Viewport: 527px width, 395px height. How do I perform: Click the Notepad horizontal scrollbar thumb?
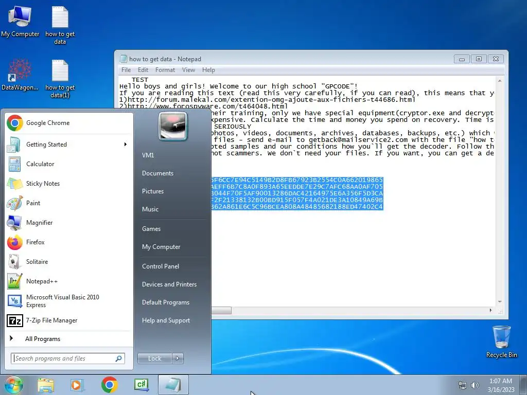221,310
